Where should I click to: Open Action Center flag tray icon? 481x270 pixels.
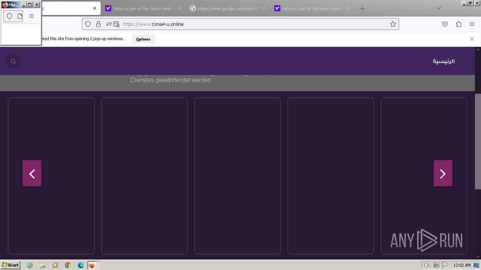click(x=445, y=265)
